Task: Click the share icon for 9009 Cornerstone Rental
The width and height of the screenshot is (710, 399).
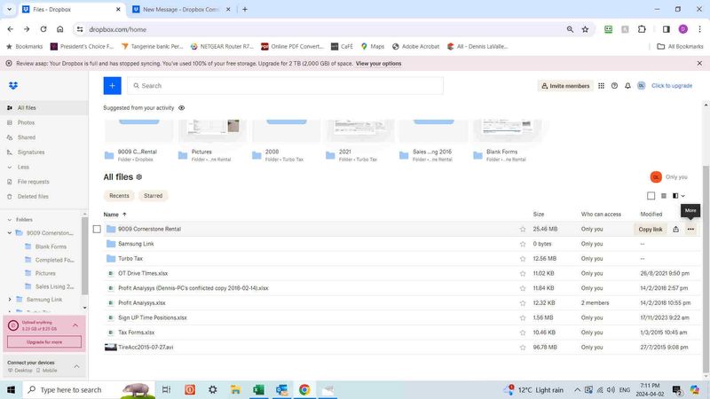Action: point(675,229)
